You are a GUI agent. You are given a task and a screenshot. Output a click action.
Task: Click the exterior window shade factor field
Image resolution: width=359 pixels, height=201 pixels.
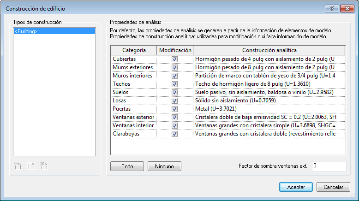329,166
